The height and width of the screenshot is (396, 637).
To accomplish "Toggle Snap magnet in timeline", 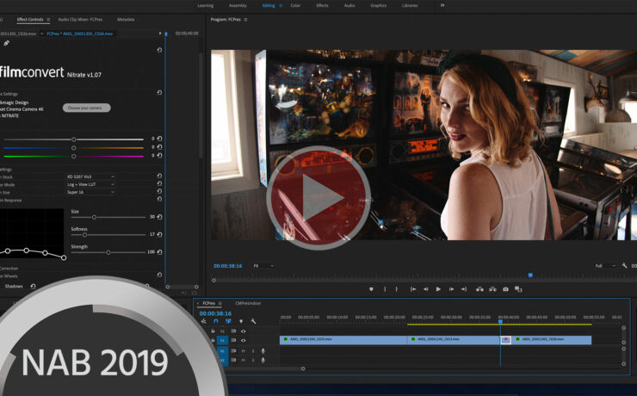I will 216,321.
